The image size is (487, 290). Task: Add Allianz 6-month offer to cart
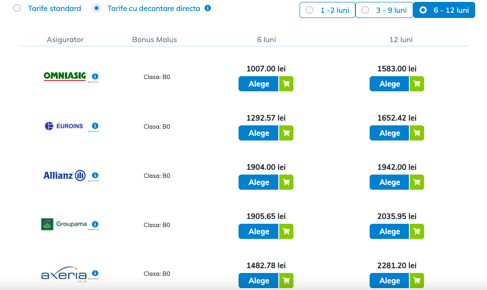[286, 183]
